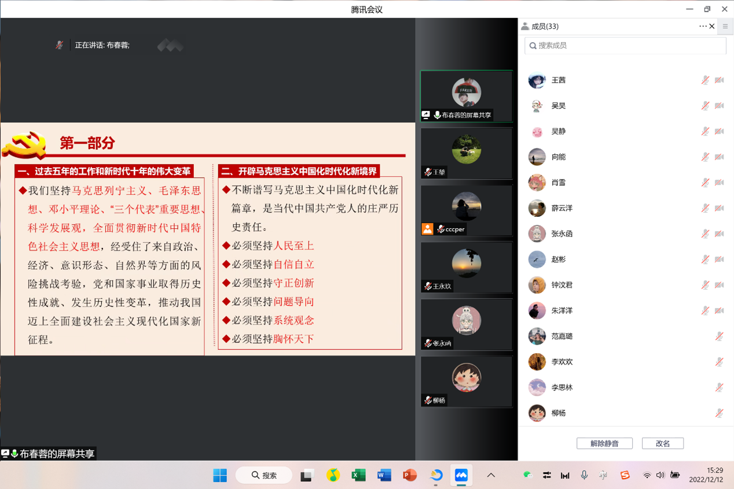Viewport: 734px width, 489px height.
Task: Open PowerPoint from the taskbar
Action: (410, 475)
